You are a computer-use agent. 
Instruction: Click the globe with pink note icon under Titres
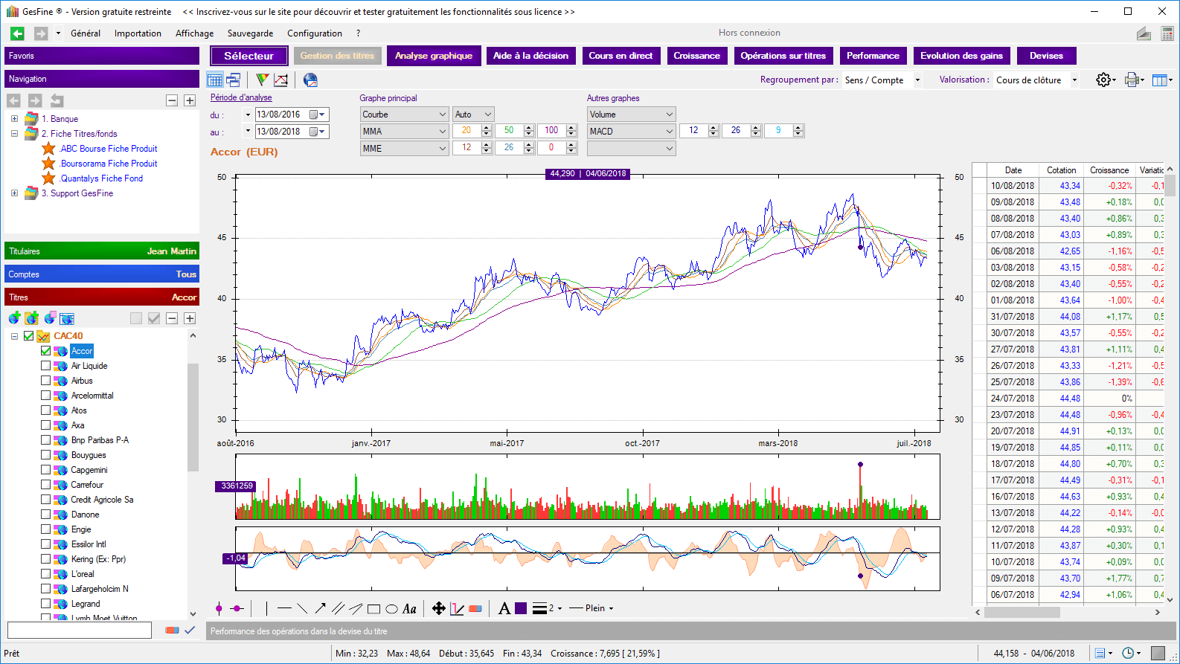[50, 318]
